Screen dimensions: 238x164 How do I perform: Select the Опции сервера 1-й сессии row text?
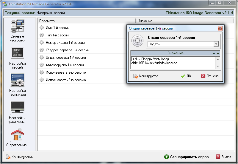pyautogui.click(x=66, y=58)
